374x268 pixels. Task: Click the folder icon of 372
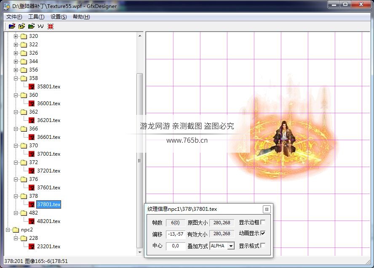tap(24, 162)
